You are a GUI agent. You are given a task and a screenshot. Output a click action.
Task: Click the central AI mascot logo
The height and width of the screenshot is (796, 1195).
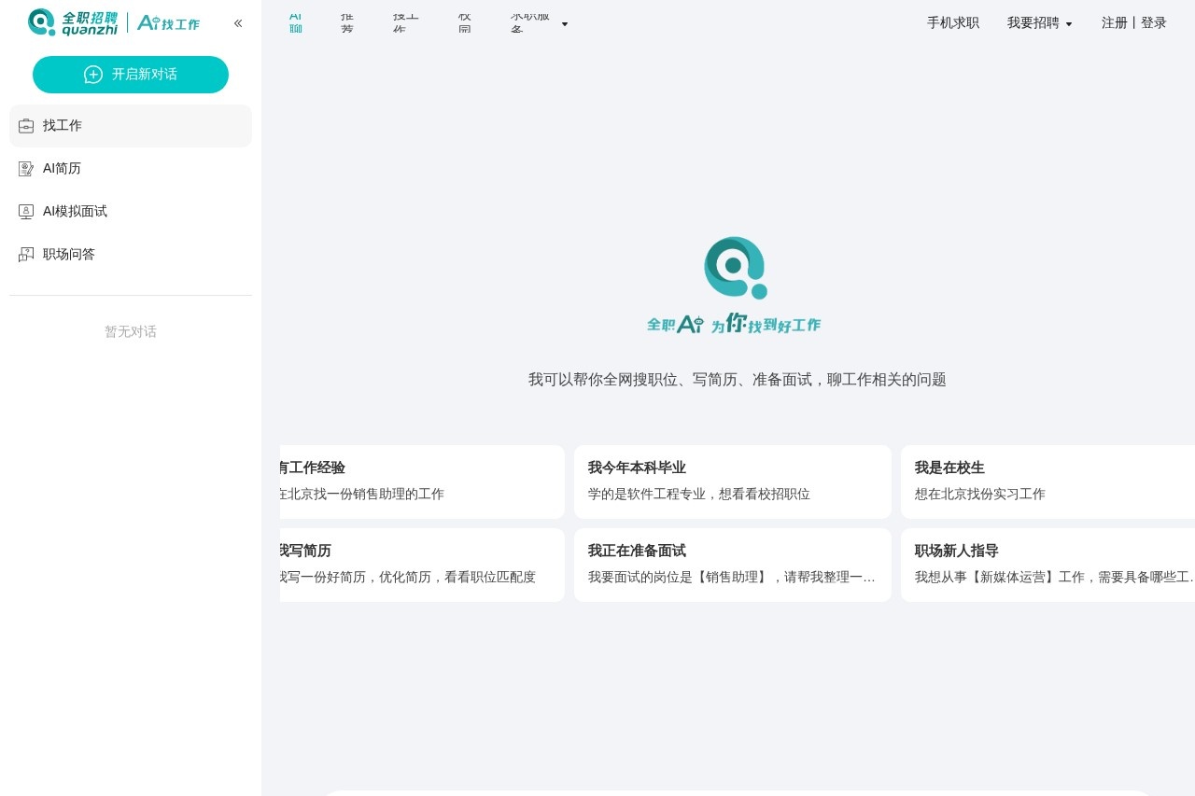click(735, 268)
